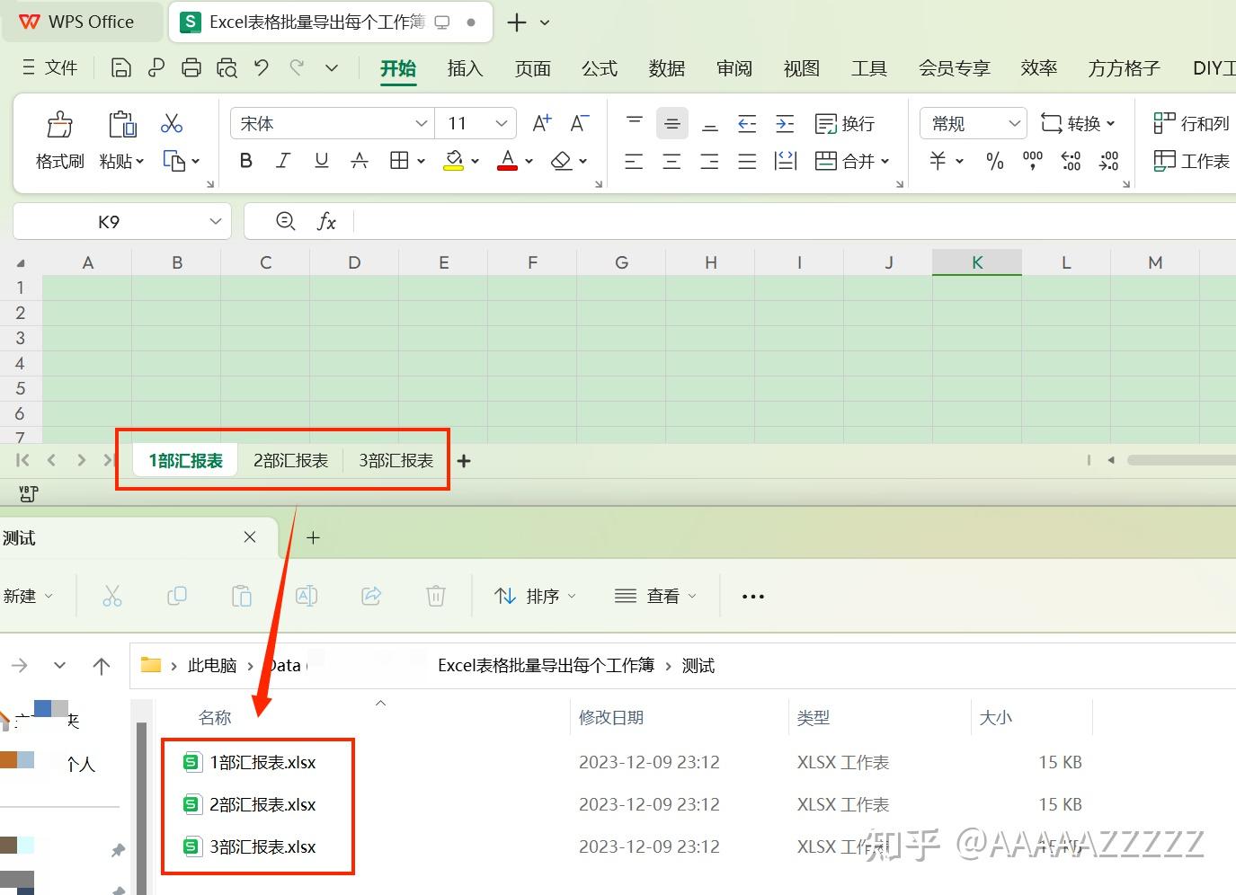1236x895 pixels.
Task: Toggle vertical middle alignment
Action: tap(671, 123)
